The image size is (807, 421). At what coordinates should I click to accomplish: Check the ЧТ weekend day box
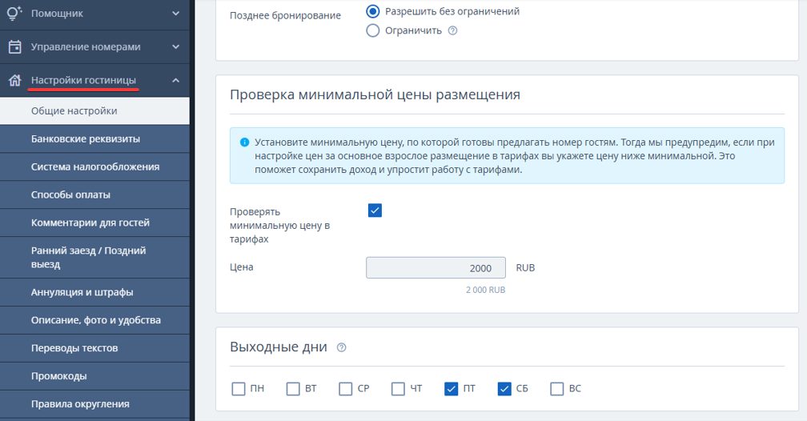tap(398, 388)
